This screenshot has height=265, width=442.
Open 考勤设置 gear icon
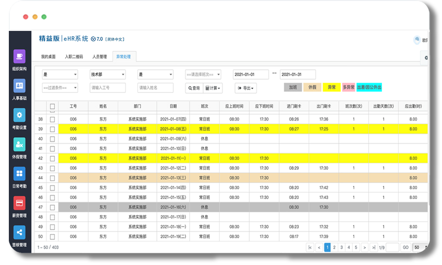coord(19,115)
